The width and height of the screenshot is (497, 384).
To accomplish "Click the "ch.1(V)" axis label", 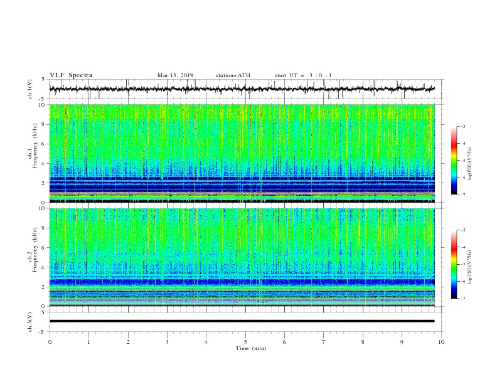I will point(30,89).
